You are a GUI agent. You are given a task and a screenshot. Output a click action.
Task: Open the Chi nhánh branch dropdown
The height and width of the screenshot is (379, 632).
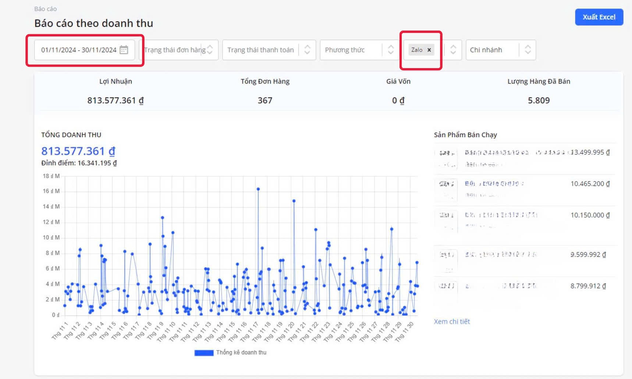[x=528, y=50]
